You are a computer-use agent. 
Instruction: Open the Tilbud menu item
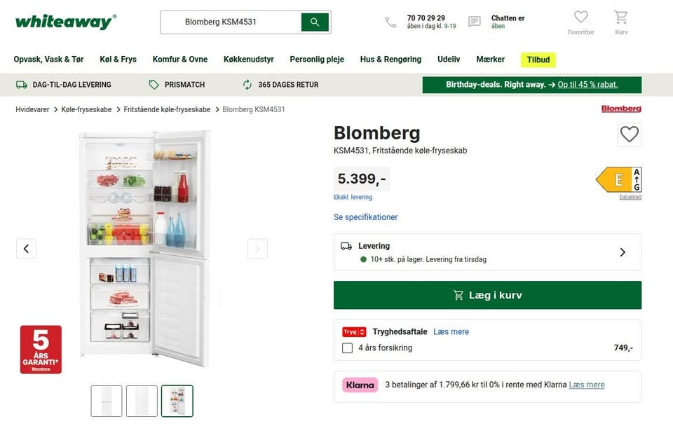point(538,60)
